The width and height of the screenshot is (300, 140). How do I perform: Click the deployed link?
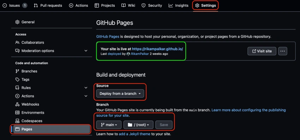click(114, 54)
